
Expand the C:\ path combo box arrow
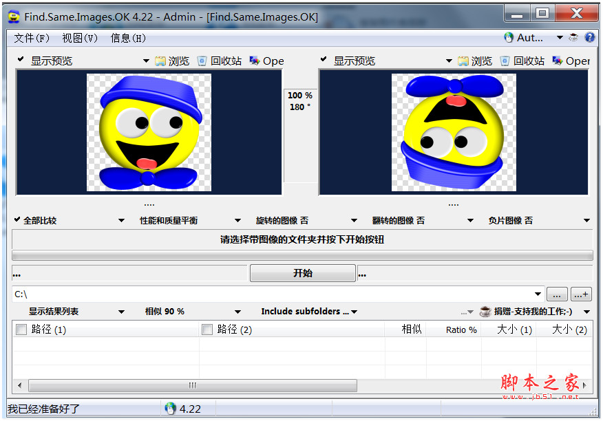click(538, 294)
